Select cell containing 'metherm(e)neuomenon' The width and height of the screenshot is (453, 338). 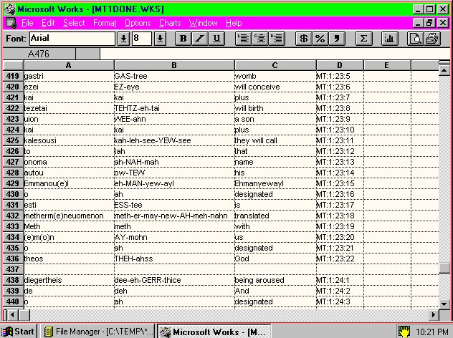69,216
